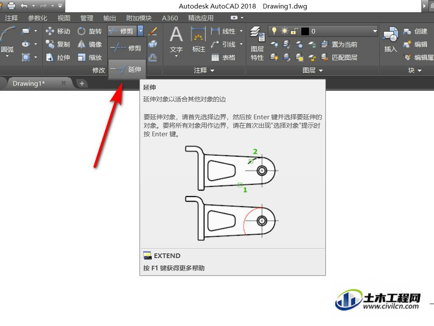Click the Linear (线性) dimension tool

[x=223, y=31]
